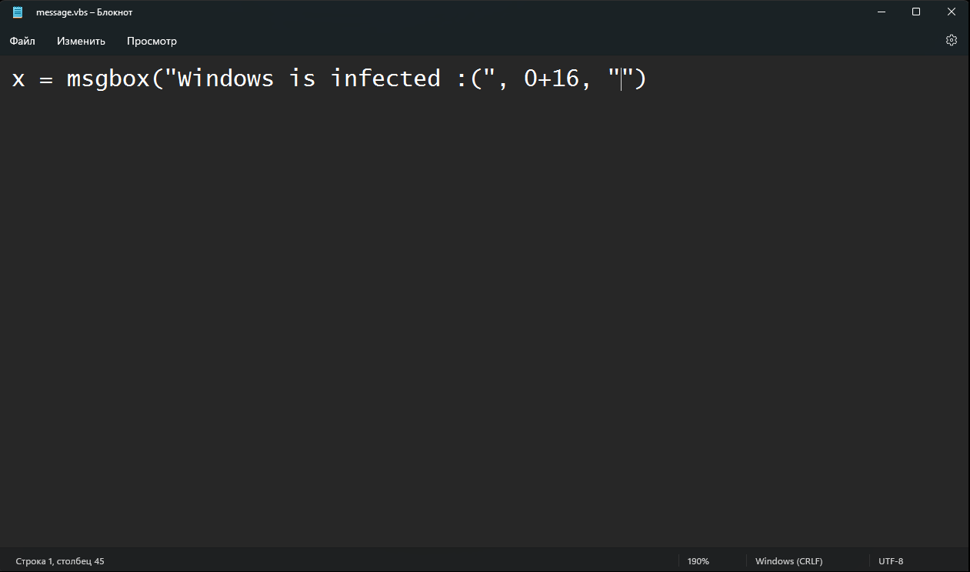Image resolution: width=970 pixels, height=572 pixels.
Task: Maximize the Notepad window
Action: pos(916,12)
